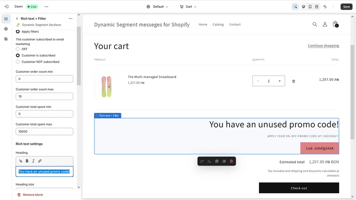
Task: Open the cart bag icon
Action: point(335,24)
